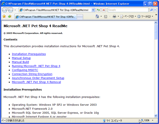This screenshot has height=124, width=159.
Task: Click the 'ページが表示されました' status text
Action: (13, 120)
